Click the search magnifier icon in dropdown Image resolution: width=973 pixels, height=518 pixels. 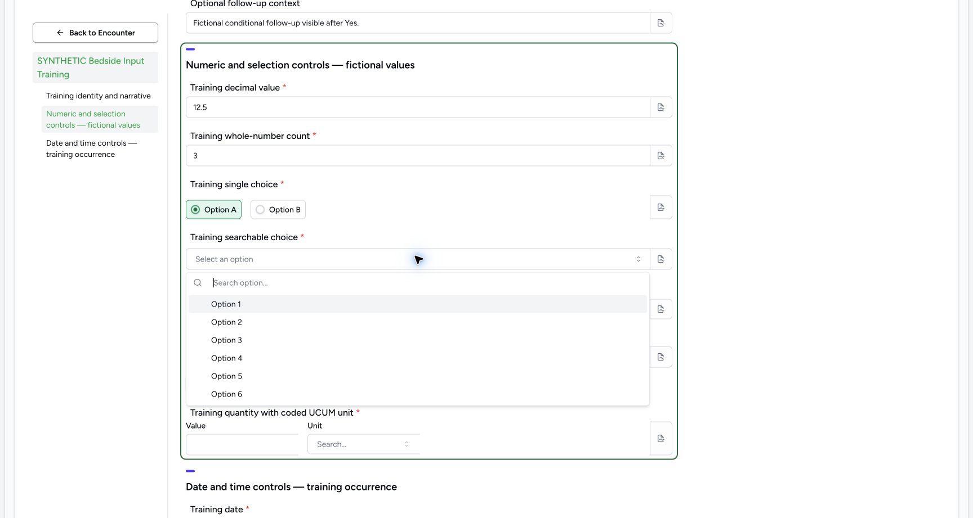(198, 283)
